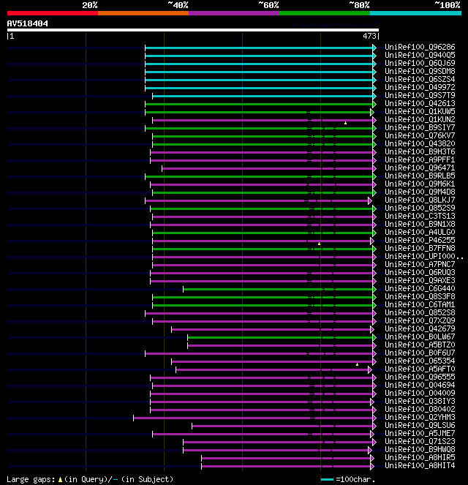This screenshot has width=468, height=485.
Task: Open the UniRef100_Q940Q5 hit label
Action: (420, 55)
